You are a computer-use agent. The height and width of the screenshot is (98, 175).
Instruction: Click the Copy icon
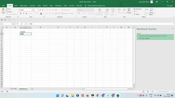point(7,11)
